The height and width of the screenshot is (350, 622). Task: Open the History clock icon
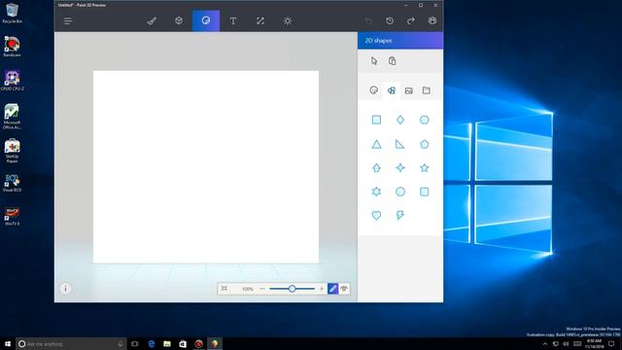[390, 21]
